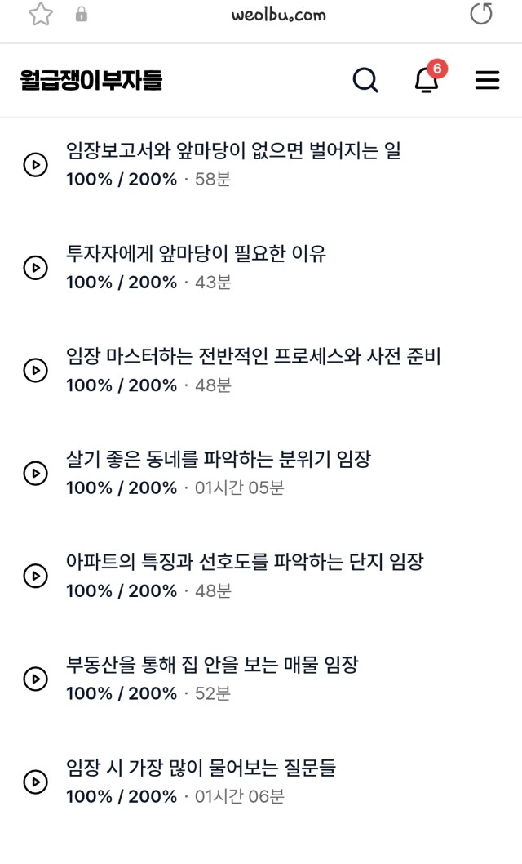Play icon for 분위기 임장 lecture
Image resolution: width=522 pixels, height=864 pixels.
tap(36, 473)
